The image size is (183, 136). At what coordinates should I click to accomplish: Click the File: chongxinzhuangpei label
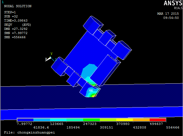click(x=29, y=132)
